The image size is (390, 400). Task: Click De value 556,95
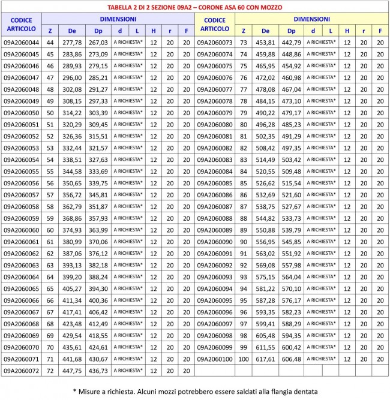[265, 242]
